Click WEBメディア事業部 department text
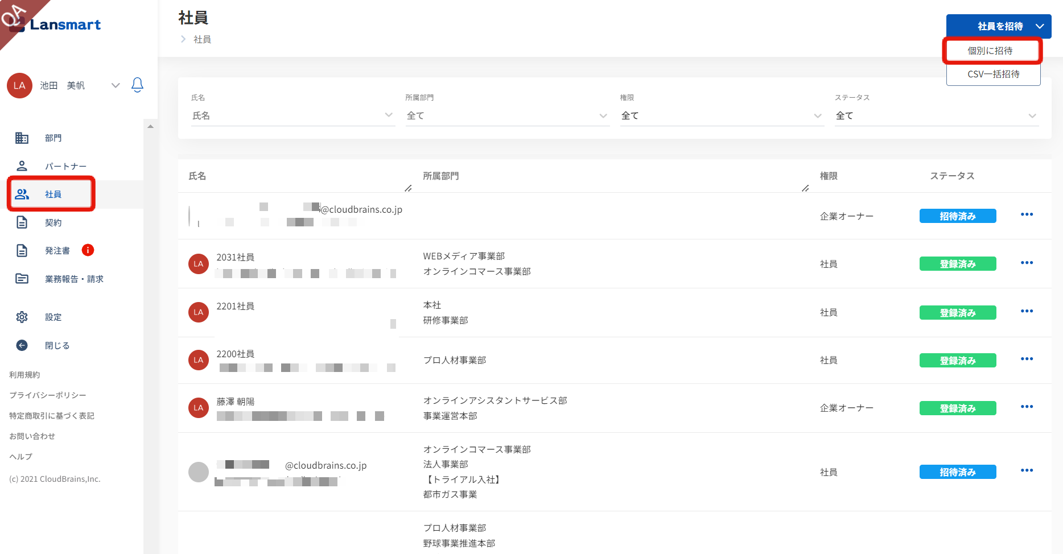Image resolution: width=1063 pixels, height=554 pixels. [x=464, y=256]
